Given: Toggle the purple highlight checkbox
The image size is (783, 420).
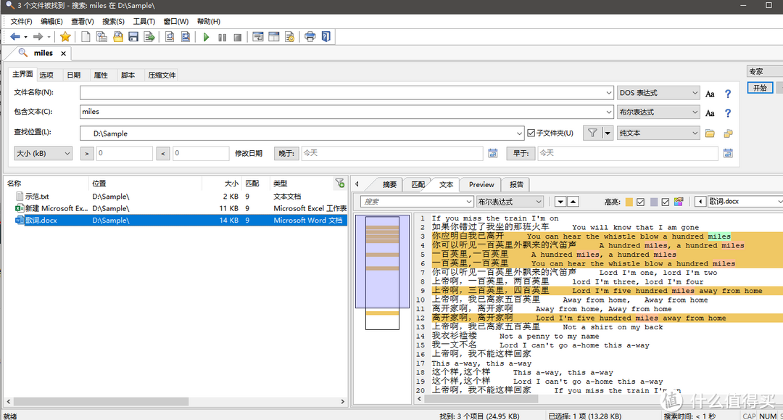Looking at the screenshot, I should click(665, 202).
